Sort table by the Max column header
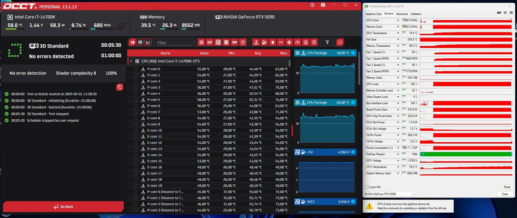The image size is (517, 218). (x=284, y=53)
